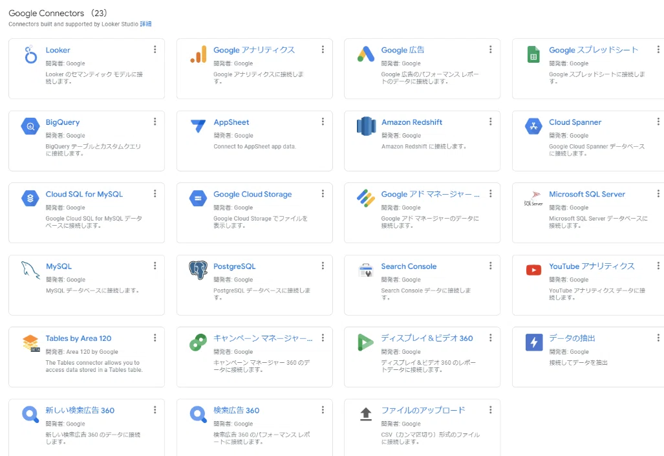Image resolution: width=664 pixels, height=456 pixels.
Task: Click the MySQL dolphin icon
Action: [x=30, y=270]
